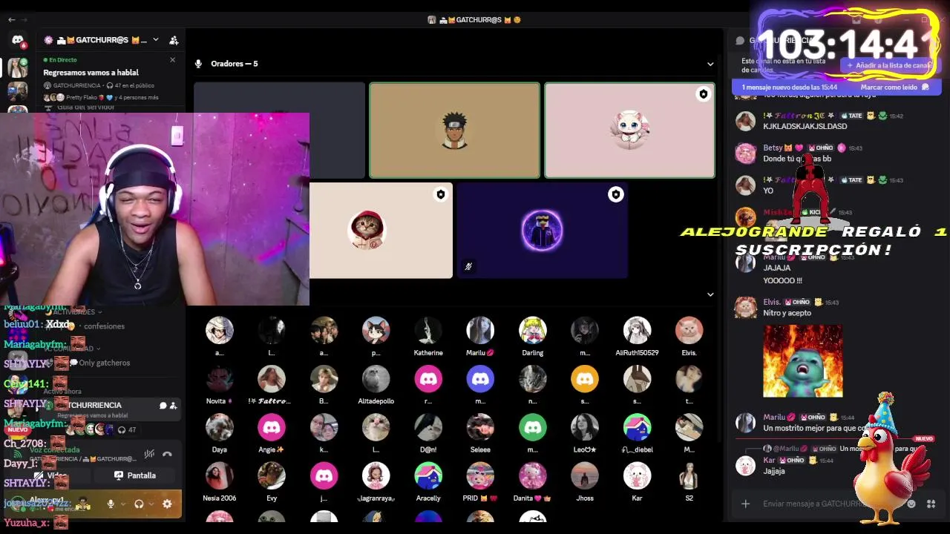The height and width of the screenshot is (534, 950).
Task: Disconnect from voice with hang-up icon
Action: tap(167, 454)
